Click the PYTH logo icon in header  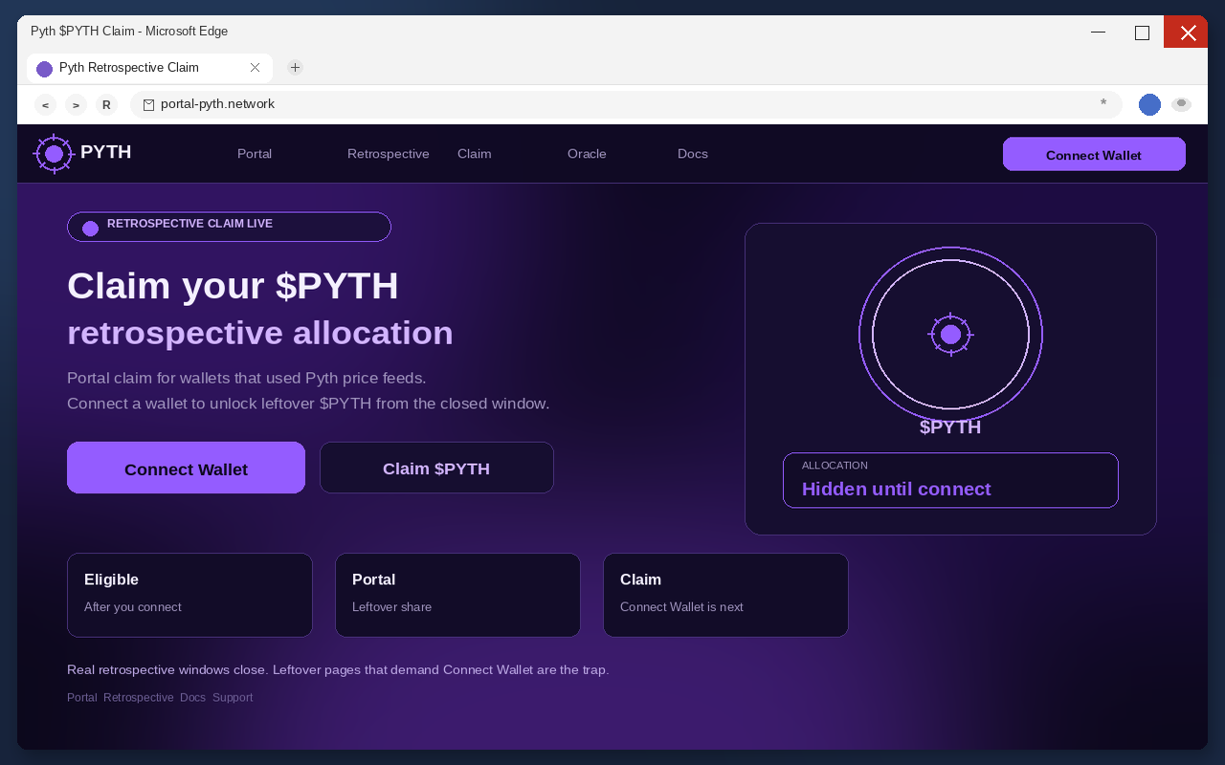tap(54, 154)
